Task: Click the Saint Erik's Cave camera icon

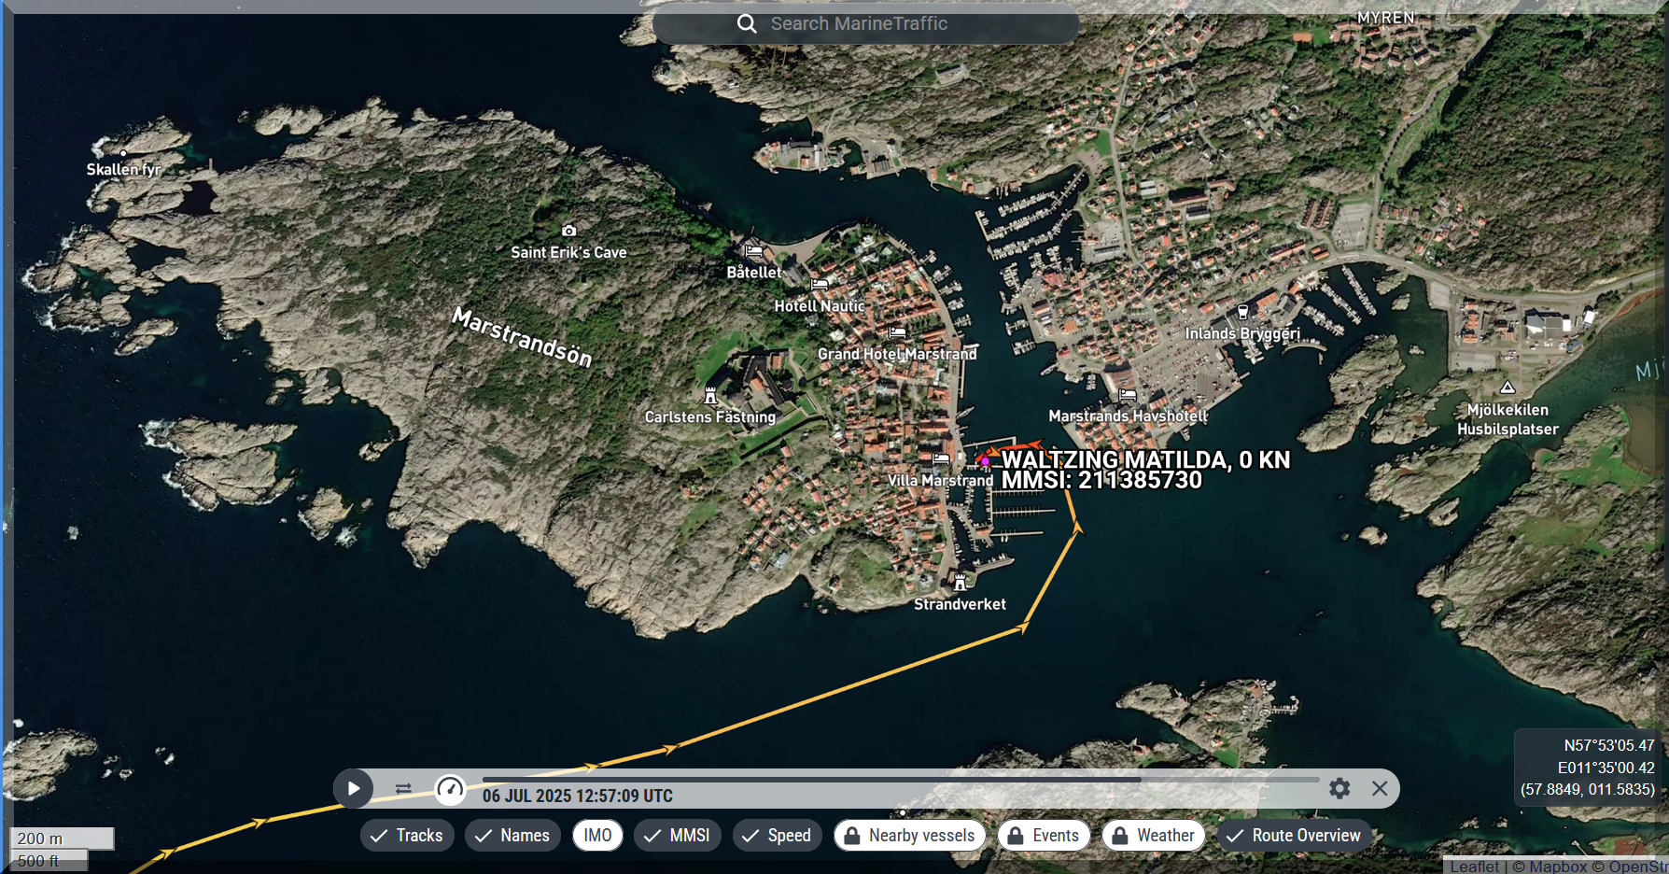Action: point(568,231)
